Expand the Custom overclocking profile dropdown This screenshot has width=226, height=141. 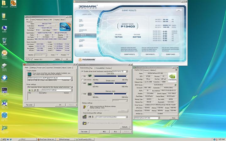pos(112,117)
